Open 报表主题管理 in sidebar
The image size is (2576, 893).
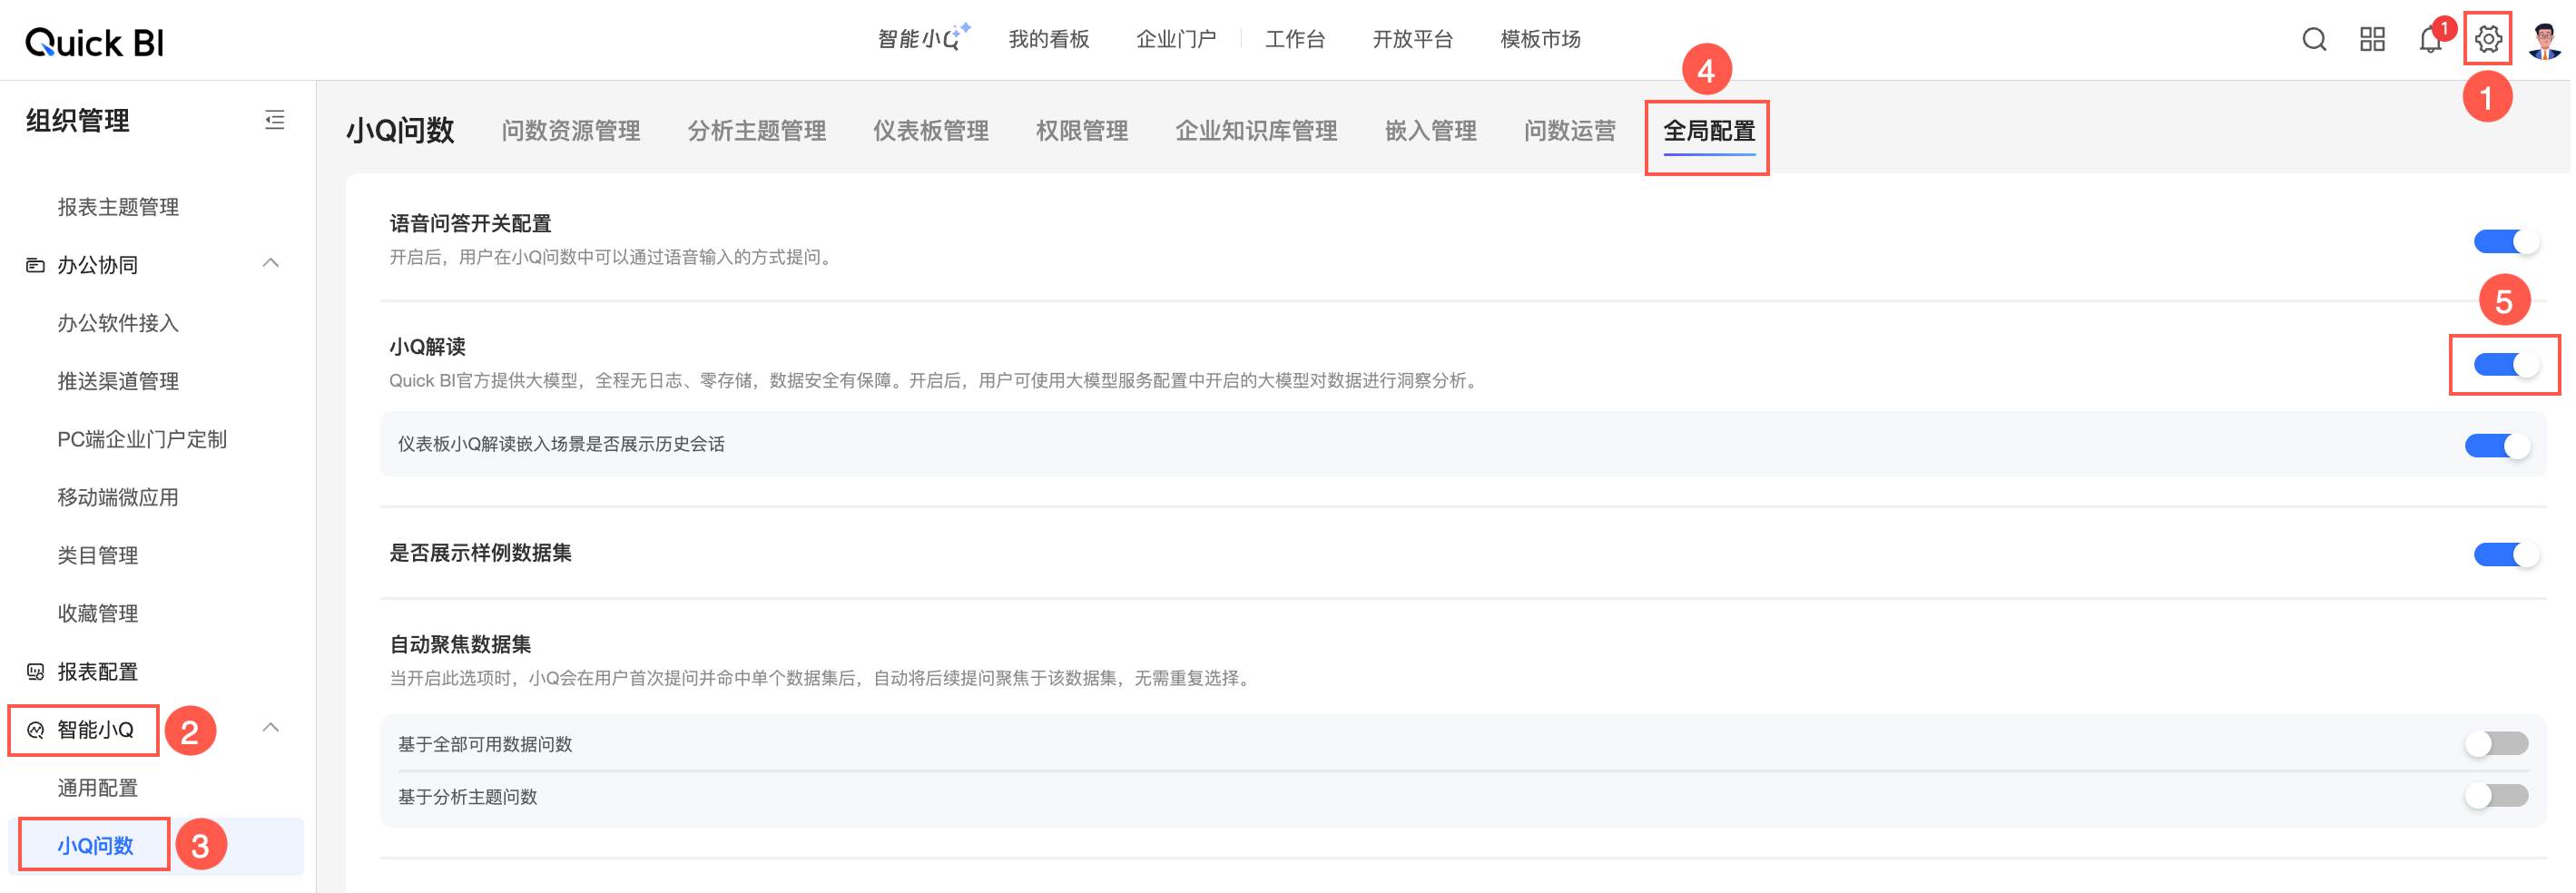point(118,207)
